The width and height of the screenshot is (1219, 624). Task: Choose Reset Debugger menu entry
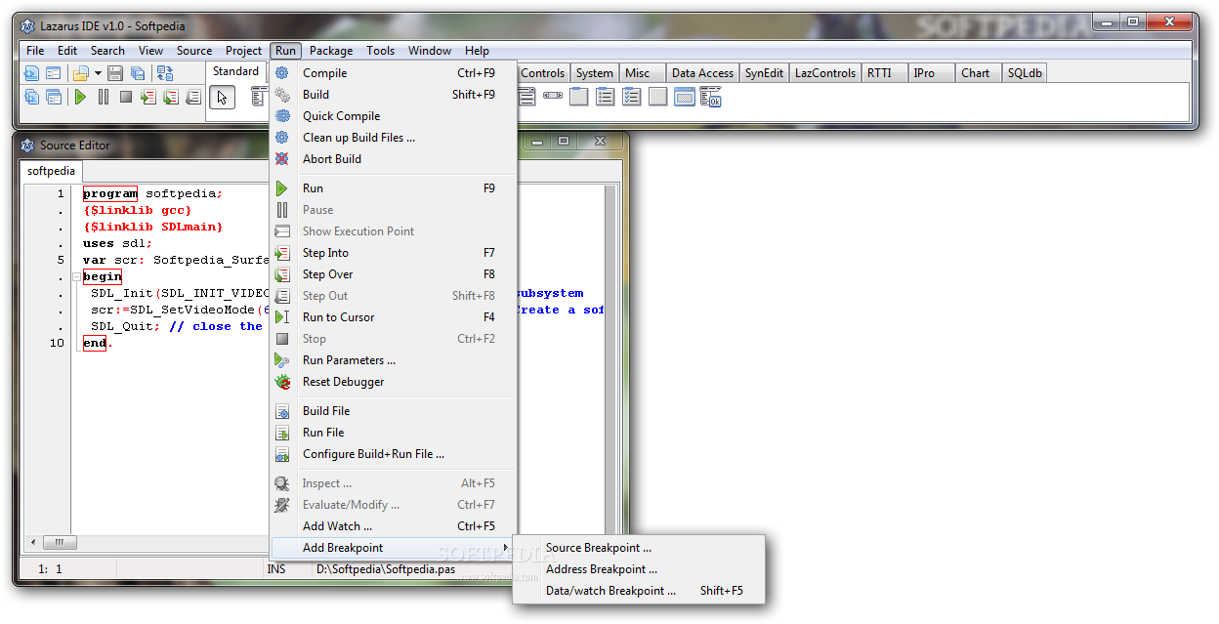pos(393,382)
